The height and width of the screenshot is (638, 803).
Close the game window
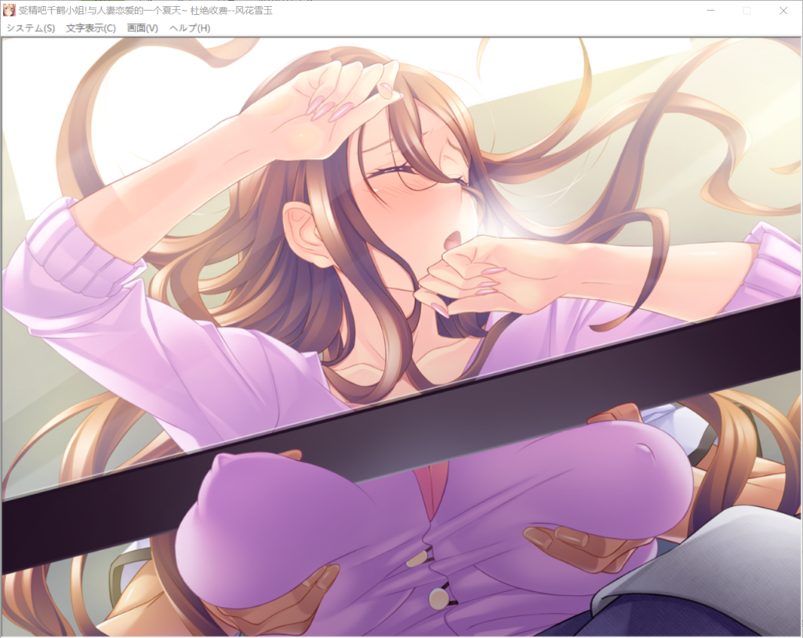coord(783,10)
